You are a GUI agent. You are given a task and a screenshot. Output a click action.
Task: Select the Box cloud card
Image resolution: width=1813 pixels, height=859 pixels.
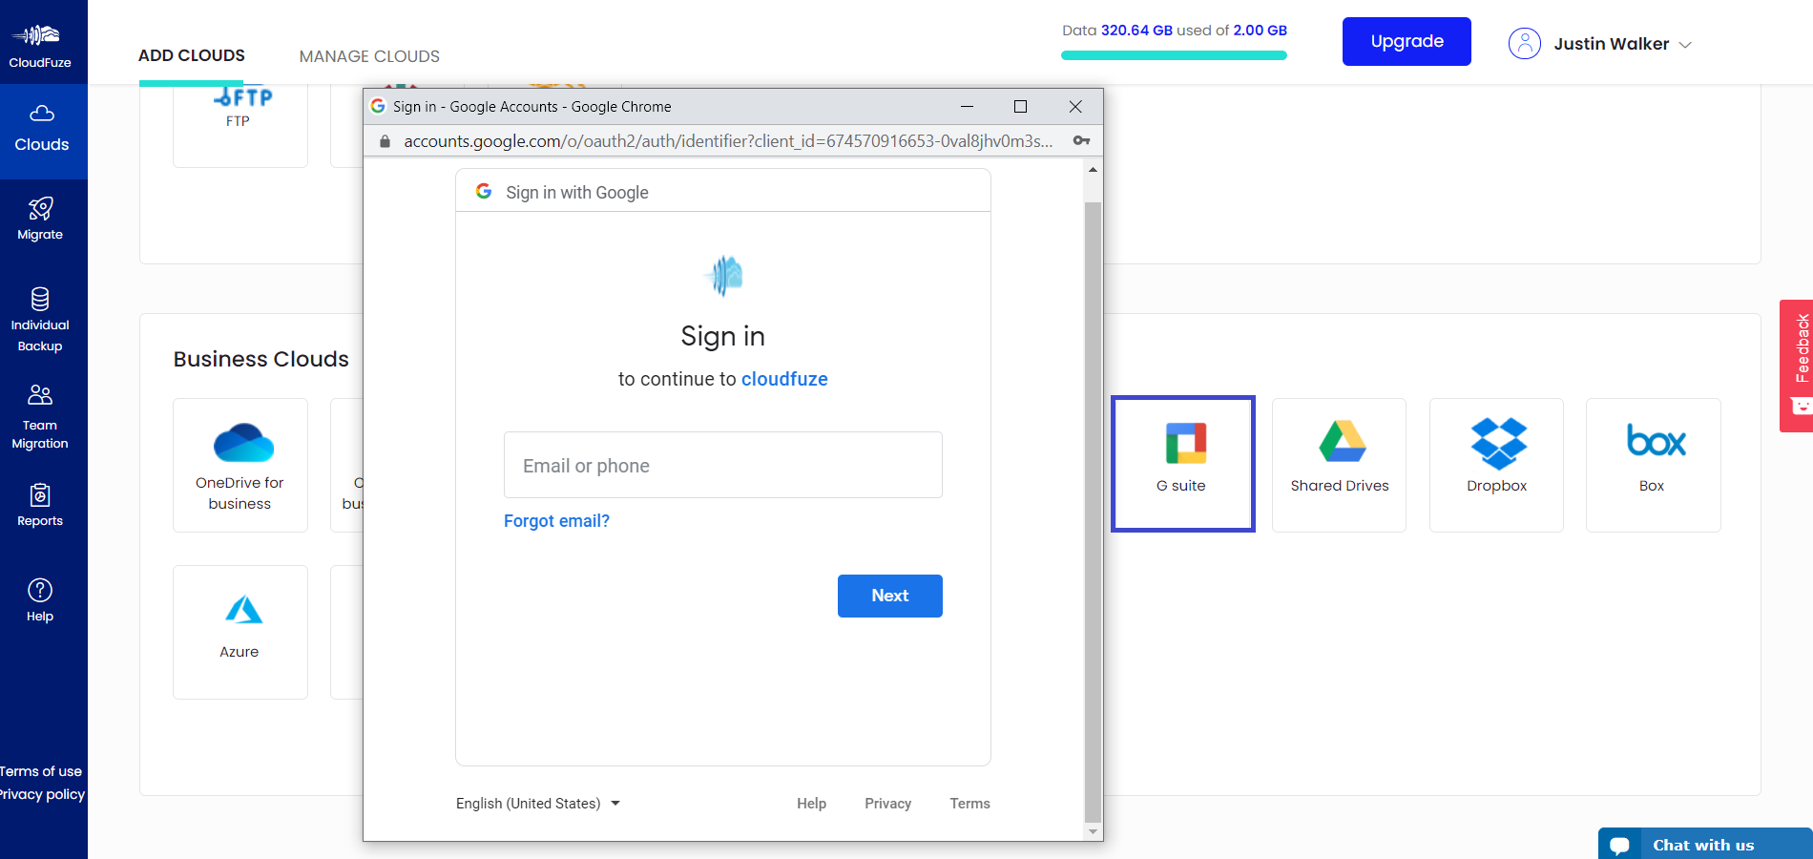pyautogui.click(x=1654, y=465)
